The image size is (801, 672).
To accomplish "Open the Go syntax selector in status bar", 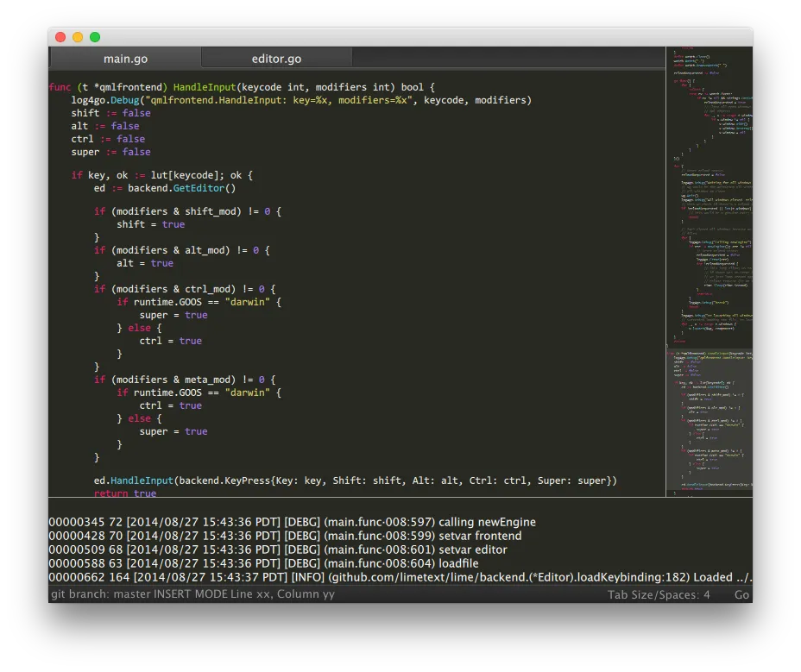I will 741,594.
